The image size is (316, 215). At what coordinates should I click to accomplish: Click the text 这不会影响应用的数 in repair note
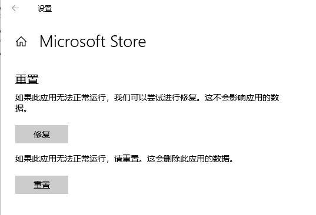coord(242,98)
